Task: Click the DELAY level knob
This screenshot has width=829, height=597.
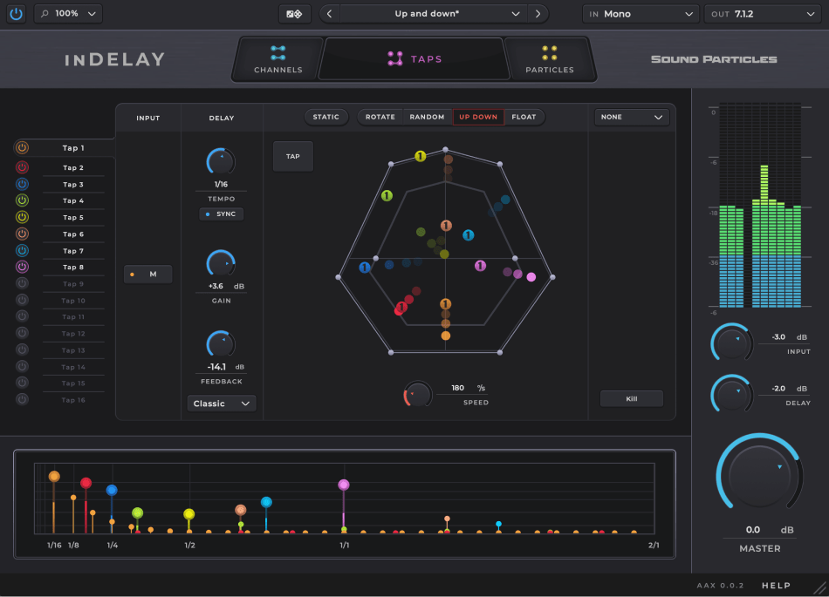Action: click(732, 394)
